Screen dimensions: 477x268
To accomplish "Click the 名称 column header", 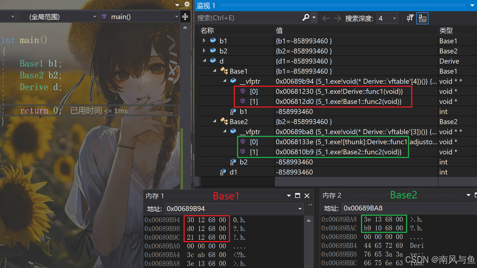I will [x=207, y=31].
